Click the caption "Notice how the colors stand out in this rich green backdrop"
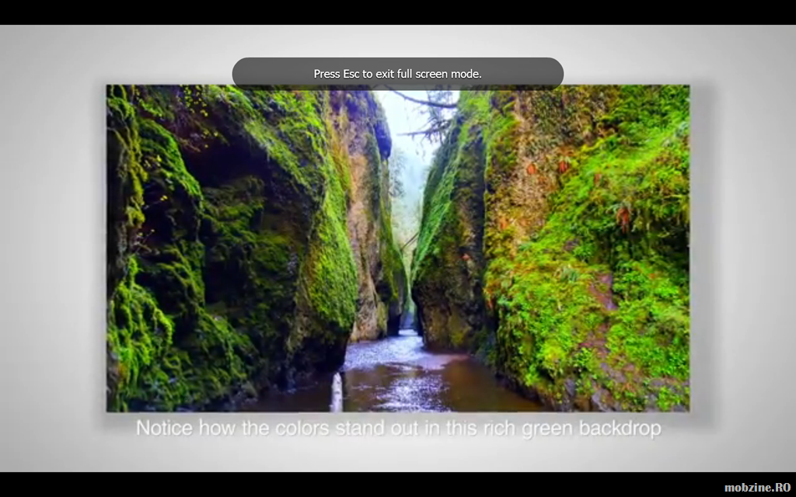This screenshot has height=497, width=796. coord(399,428)
